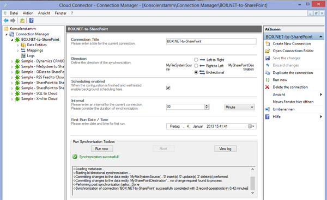Click the Back arrow toolbar icon
Image resolution: width=327 pixels, height=200 pixels.
6,20
